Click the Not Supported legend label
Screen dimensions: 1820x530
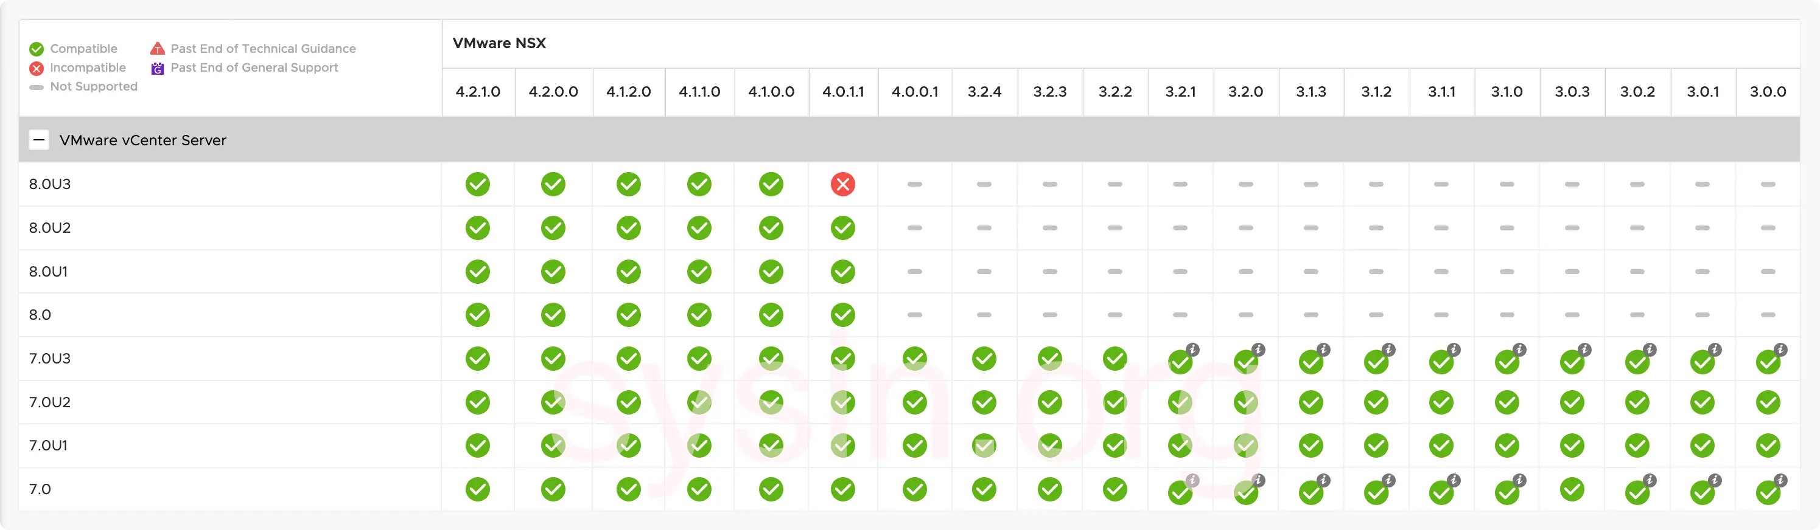pos(93,87)
